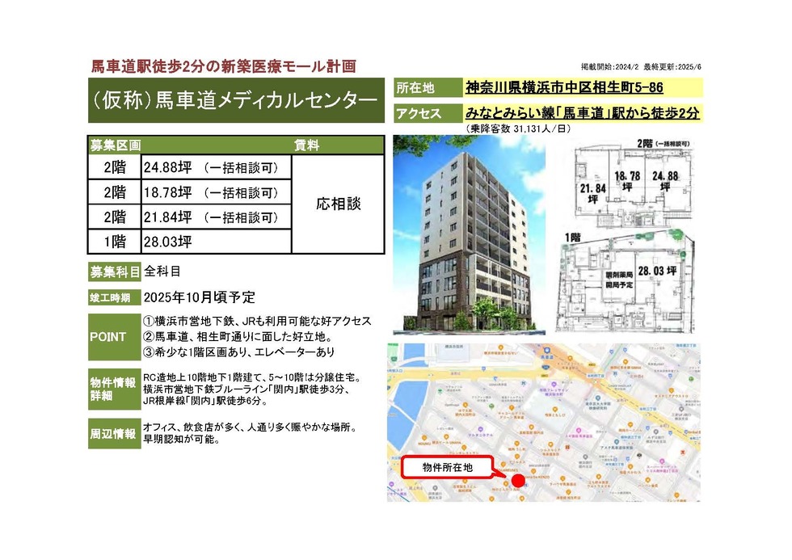
Task: Click the 竣工時期 label
Action: pyautogui.click(x=114, y=298)
